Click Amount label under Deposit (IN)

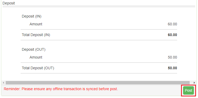point(36,24)
